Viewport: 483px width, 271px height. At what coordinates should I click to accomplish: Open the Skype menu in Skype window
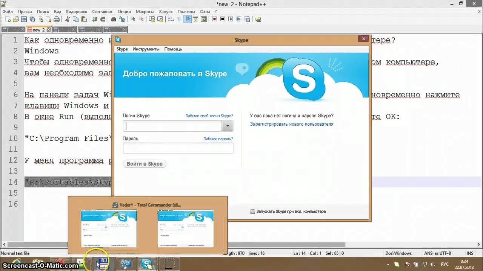(x=122, y=49)
